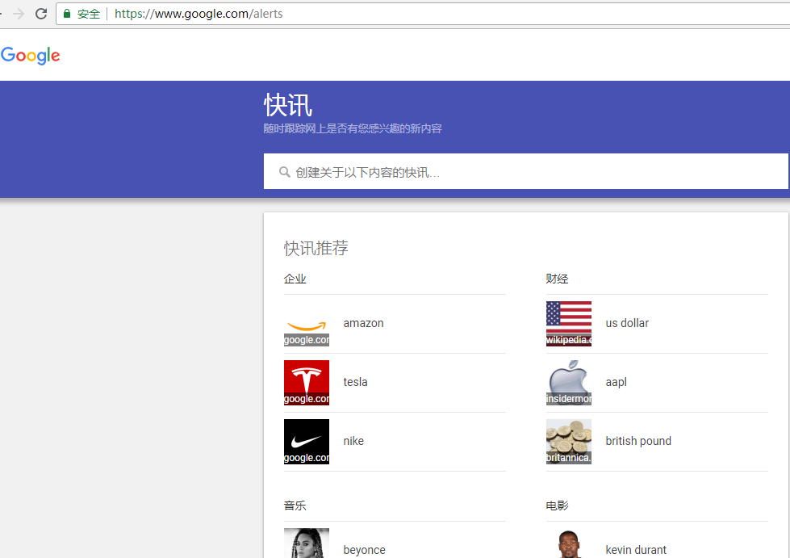Click the page refresh icon
Screen dimensions: 790x558
click(40, 13)
